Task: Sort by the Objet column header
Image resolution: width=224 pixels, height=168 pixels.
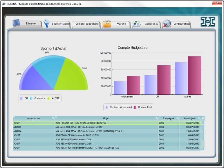Action: (106, 118)
